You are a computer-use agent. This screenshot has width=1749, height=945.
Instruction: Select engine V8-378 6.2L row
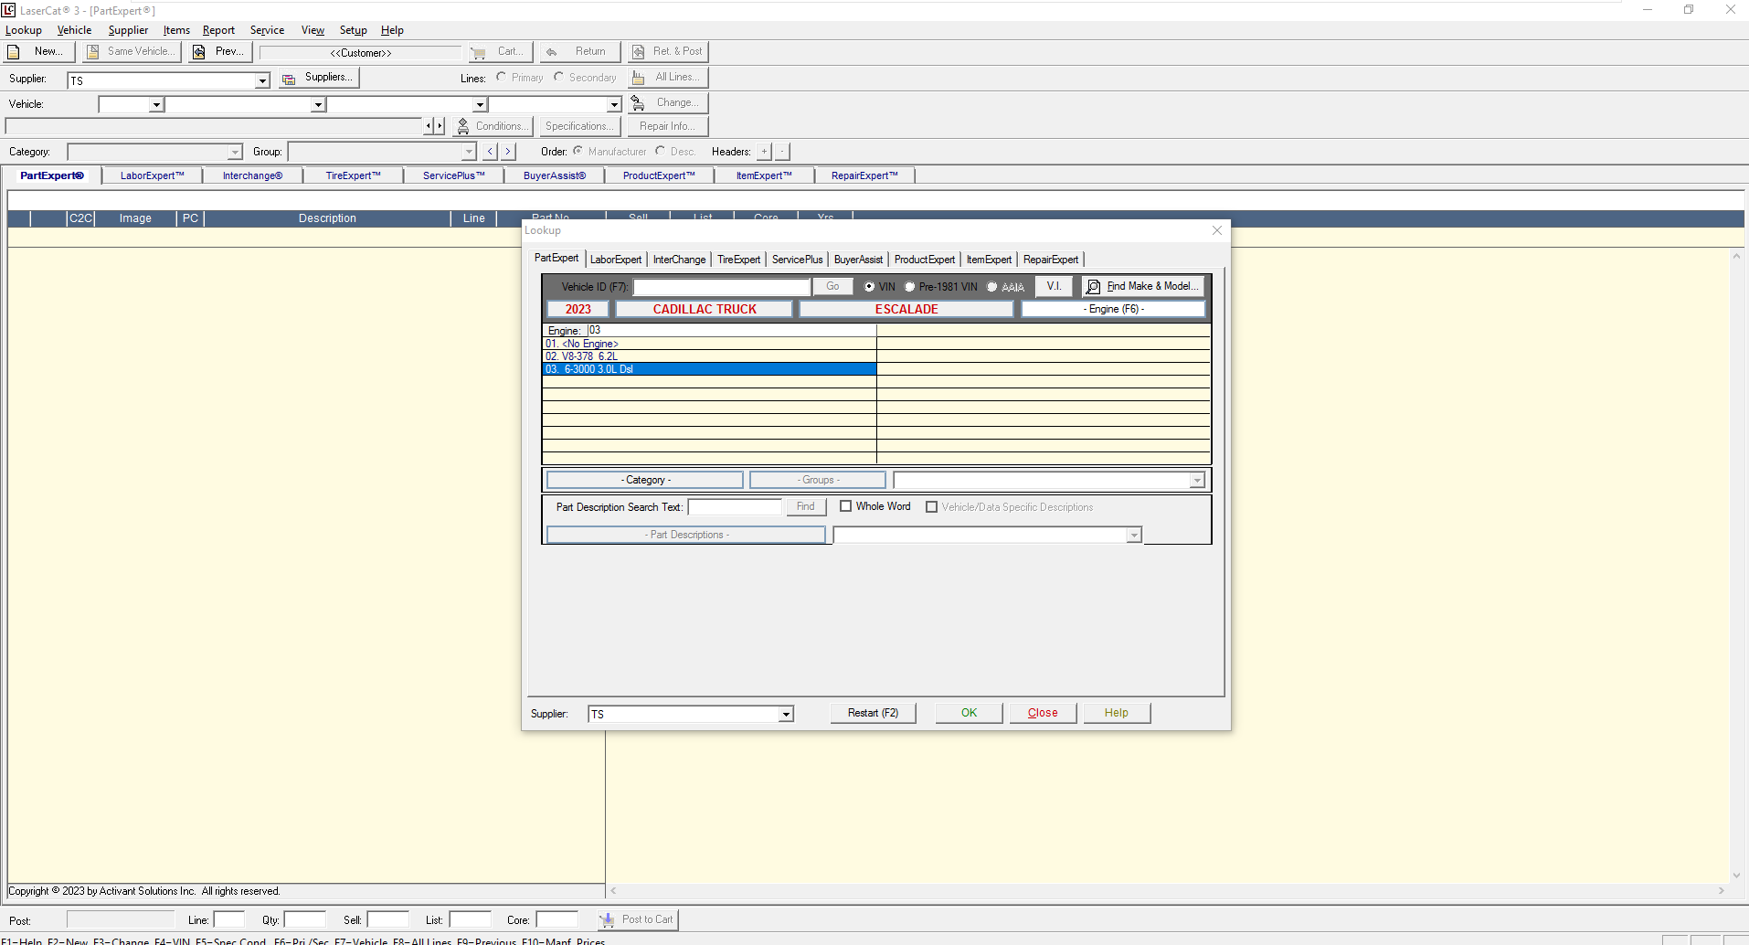pos(709,356)
